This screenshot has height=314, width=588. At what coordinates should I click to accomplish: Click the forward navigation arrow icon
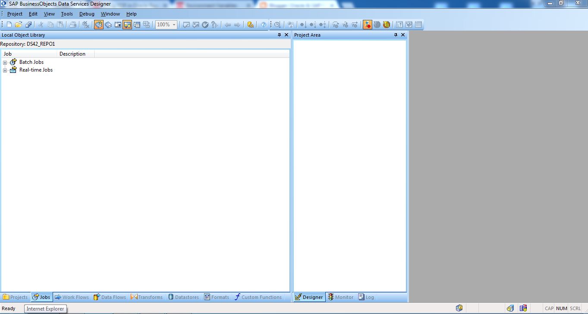[237, 25]
